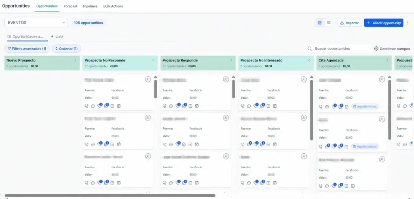Click scroll-up arrow of Prospecto Responde column

click(233, 77)
